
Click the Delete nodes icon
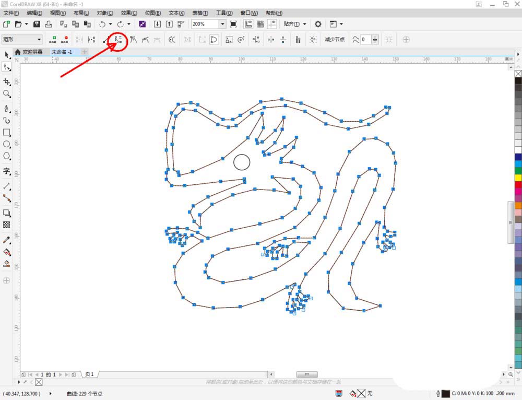click(65, 40)
